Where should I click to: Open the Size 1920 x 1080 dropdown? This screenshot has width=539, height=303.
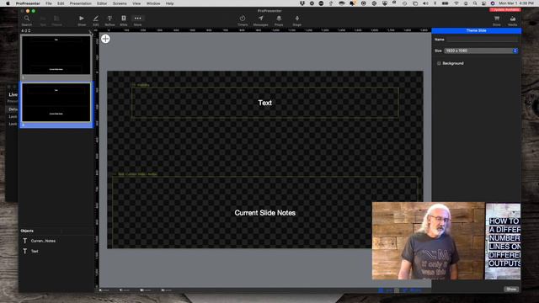click(x=481, y=50)
